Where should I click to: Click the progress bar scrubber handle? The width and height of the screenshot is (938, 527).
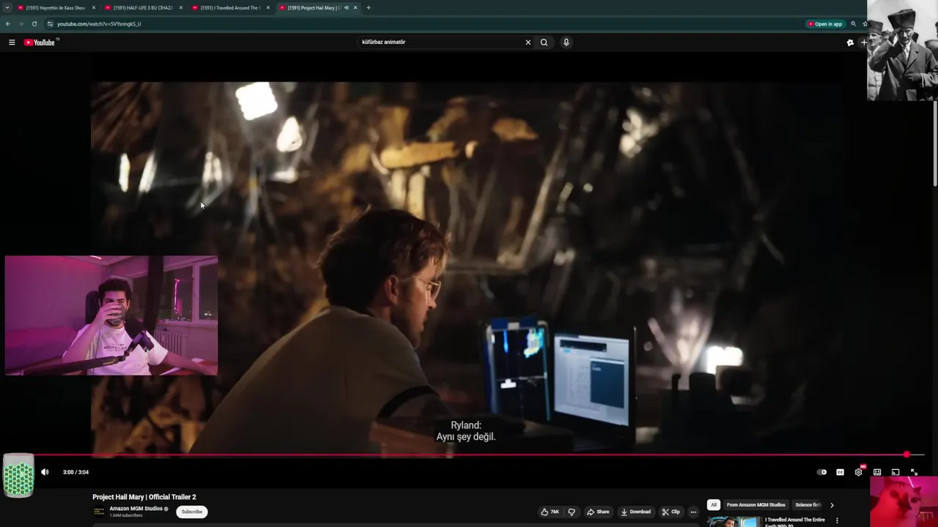pos(906,455)
